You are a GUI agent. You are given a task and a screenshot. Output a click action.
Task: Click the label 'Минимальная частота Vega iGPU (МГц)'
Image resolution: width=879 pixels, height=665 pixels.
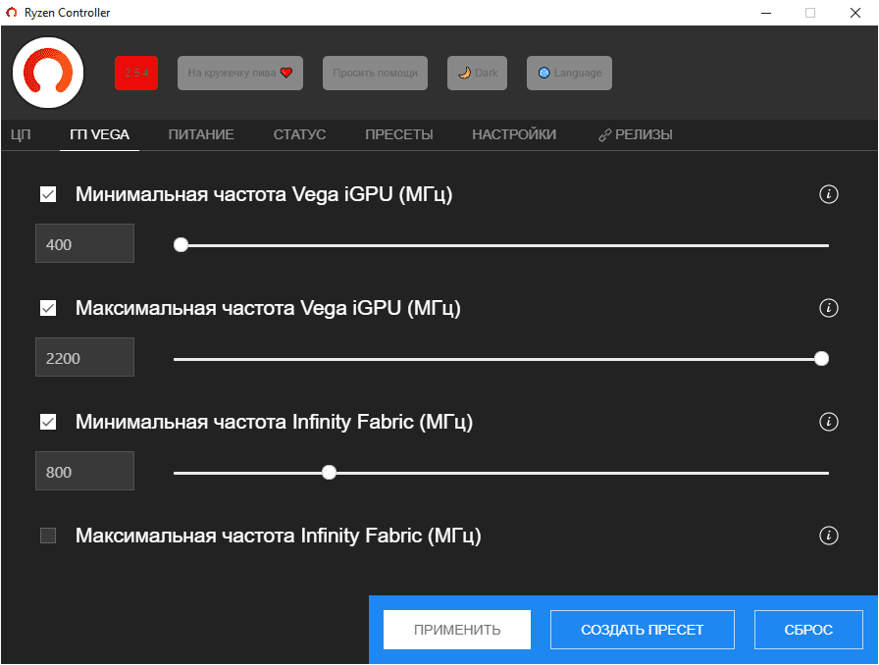(264, 194)
